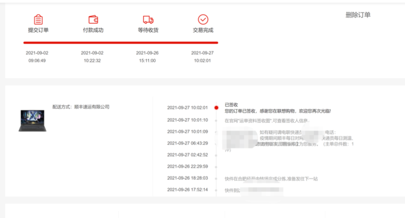This screenshot has width=405, height=218.
Task: Select the 交易完成 step label
Action: pos(203,30)
